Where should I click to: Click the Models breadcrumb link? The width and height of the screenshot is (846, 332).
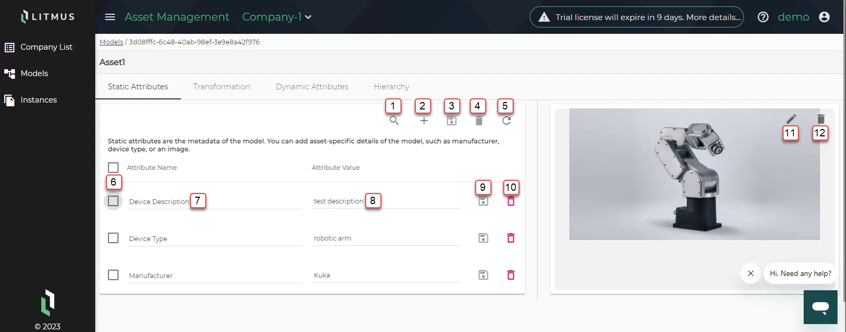pyautogui.click(x=111, y=42)
